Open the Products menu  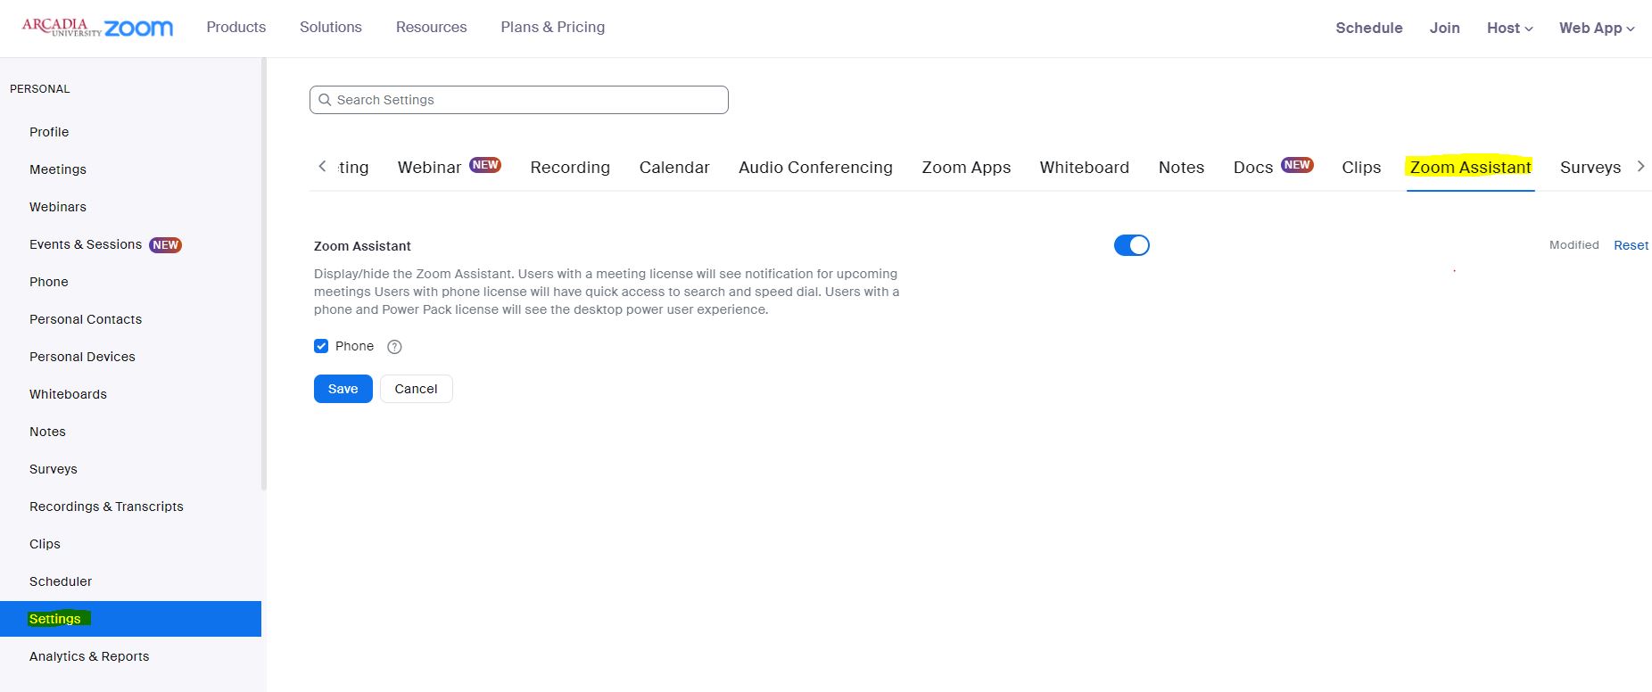(x=236, y=27)
